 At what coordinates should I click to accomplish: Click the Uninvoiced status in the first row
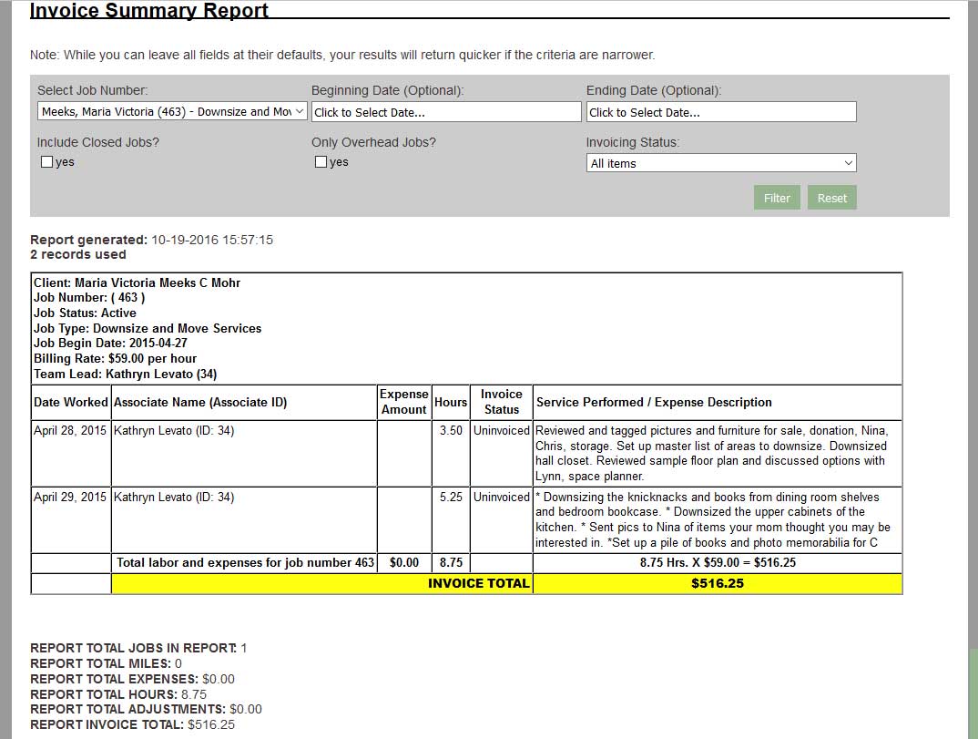(501, 430)
